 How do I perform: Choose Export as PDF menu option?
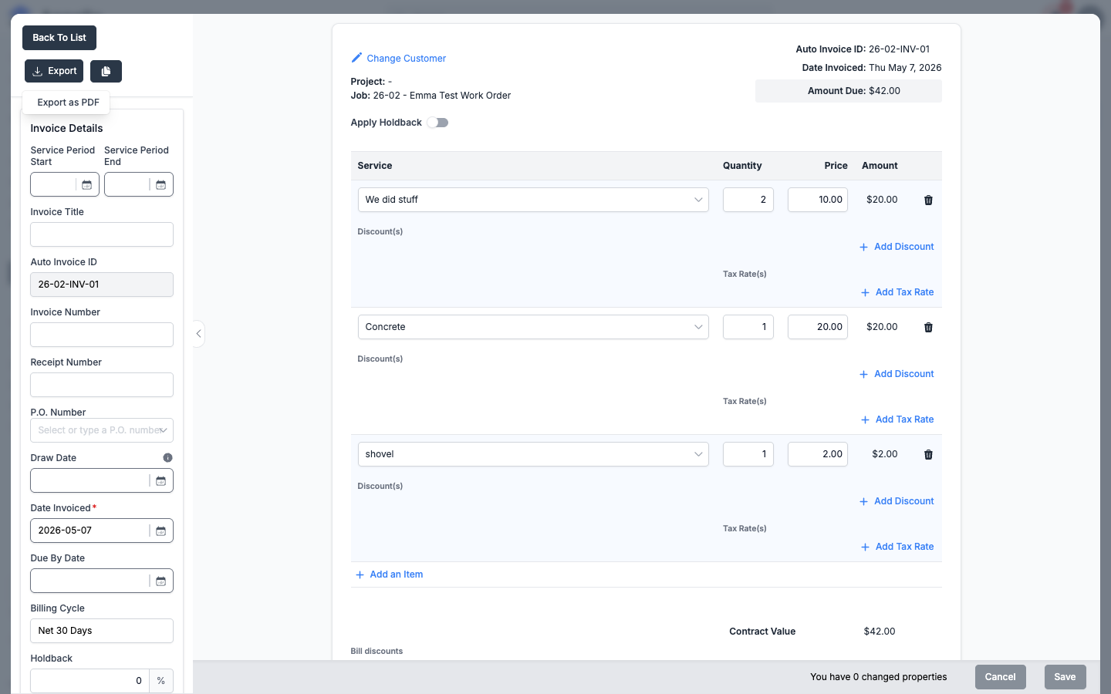(68, 103)
